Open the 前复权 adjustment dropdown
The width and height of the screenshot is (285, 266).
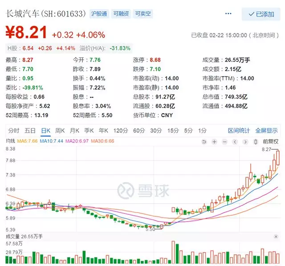[271, 142]
